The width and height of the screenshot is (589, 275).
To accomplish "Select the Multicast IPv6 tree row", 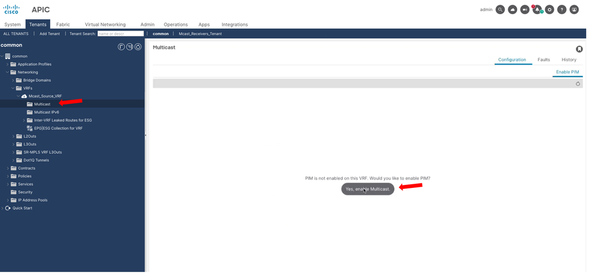I will 72,112.
